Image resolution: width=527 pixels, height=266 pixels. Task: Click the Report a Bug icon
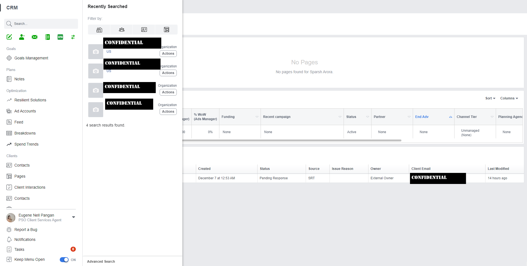coord(9,230)
